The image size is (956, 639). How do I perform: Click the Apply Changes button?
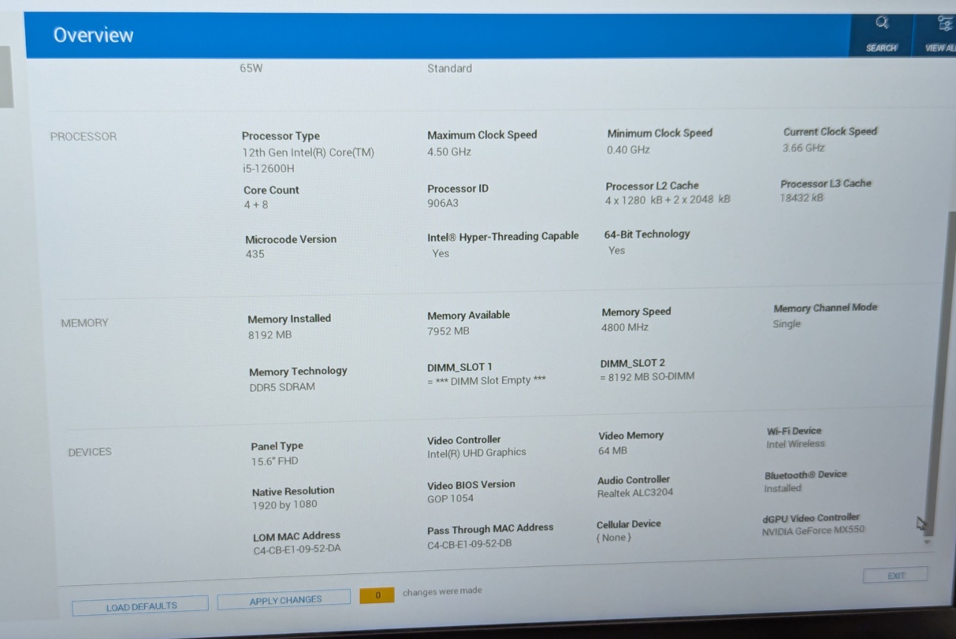pos(285,600)
